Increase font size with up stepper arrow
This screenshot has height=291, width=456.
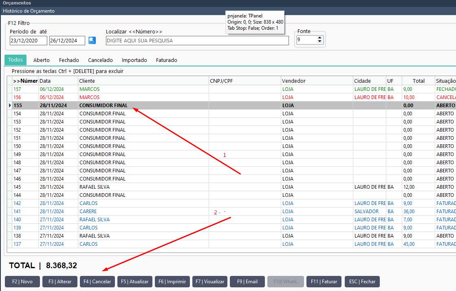(x=319, y=38)
